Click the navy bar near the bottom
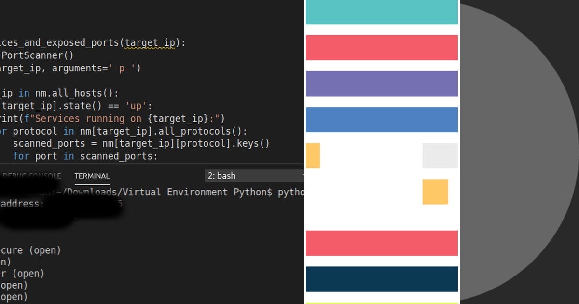 click(x=382, y=278)
